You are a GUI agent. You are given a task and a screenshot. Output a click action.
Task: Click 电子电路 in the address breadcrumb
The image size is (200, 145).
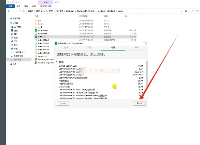60,11
